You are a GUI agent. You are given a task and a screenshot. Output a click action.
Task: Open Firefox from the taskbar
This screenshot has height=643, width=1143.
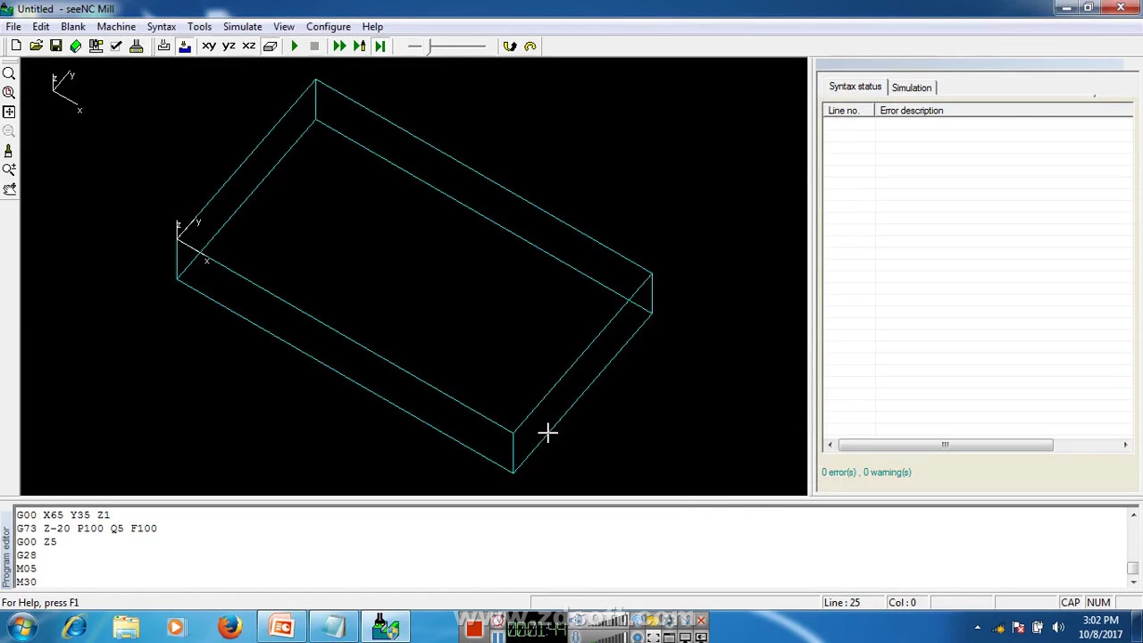click(x=229, y=627)
